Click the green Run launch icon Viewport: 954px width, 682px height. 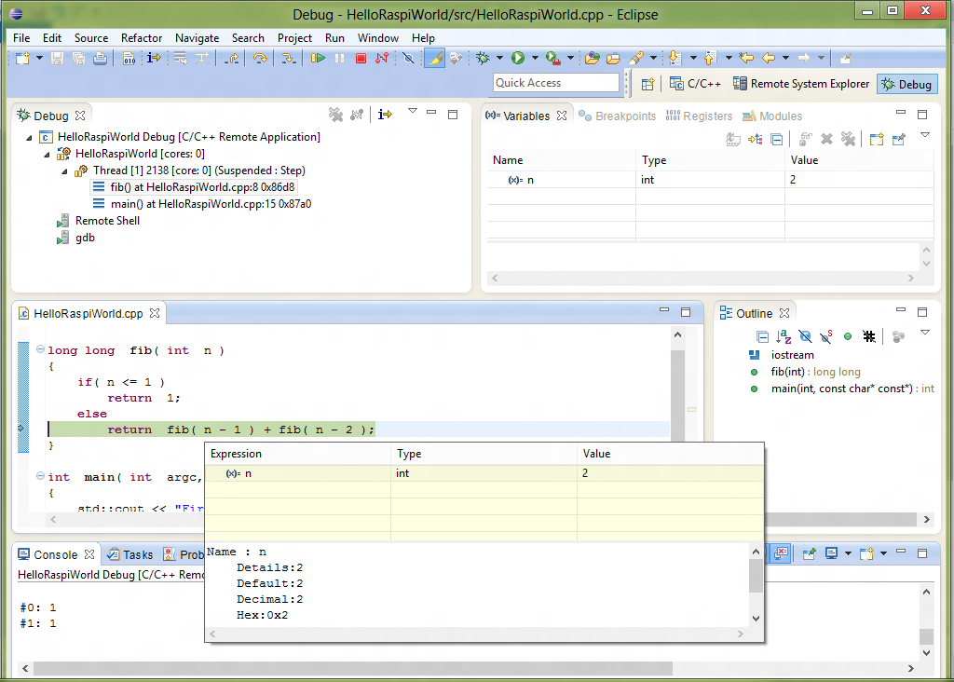(518, 58)
